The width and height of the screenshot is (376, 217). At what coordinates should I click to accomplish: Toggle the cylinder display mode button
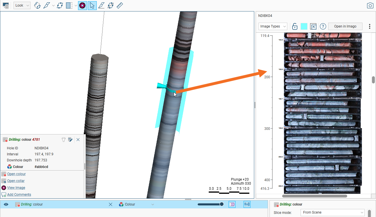click(x=232, y=204)
